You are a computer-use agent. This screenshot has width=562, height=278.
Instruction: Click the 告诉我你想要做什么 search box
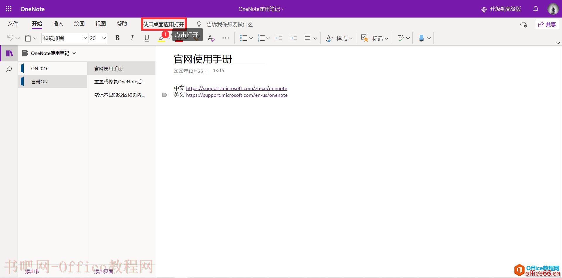click(229, 24)
